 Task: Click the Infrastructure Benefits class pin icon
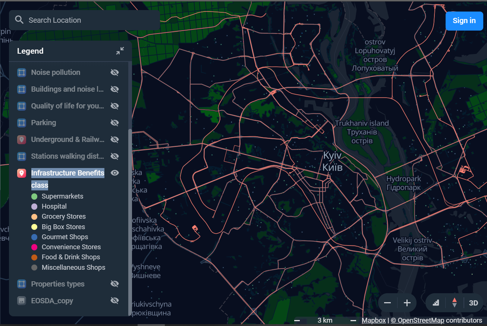click(x=21, y=173)
